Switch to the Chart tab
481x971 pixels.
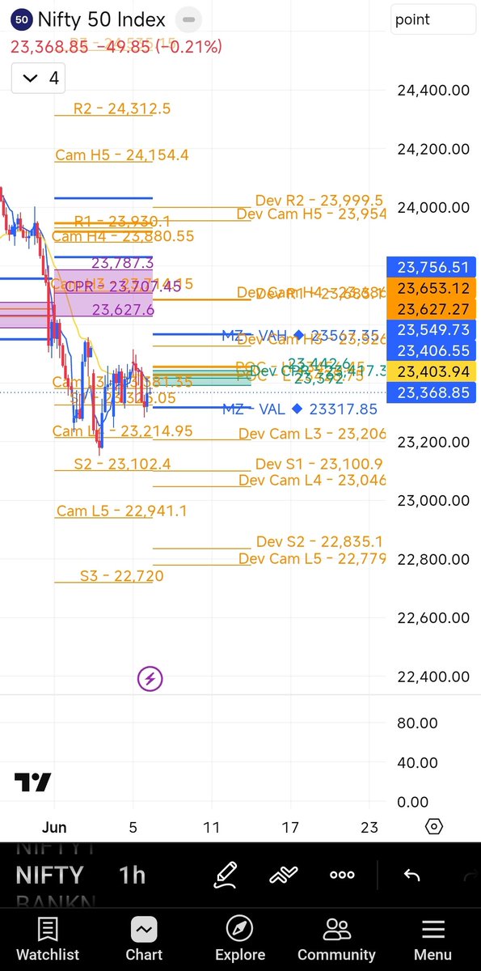144,939
